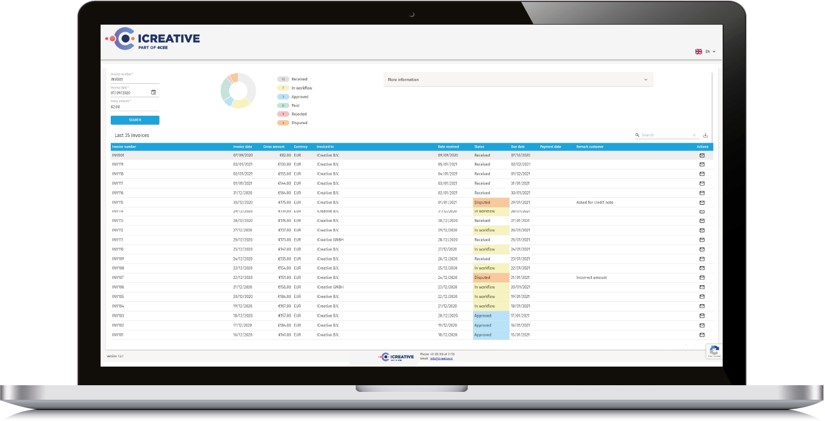825x421 pixels.
Task: Open the mail action for invoice INV104
Action: click(x=702, y=306)
